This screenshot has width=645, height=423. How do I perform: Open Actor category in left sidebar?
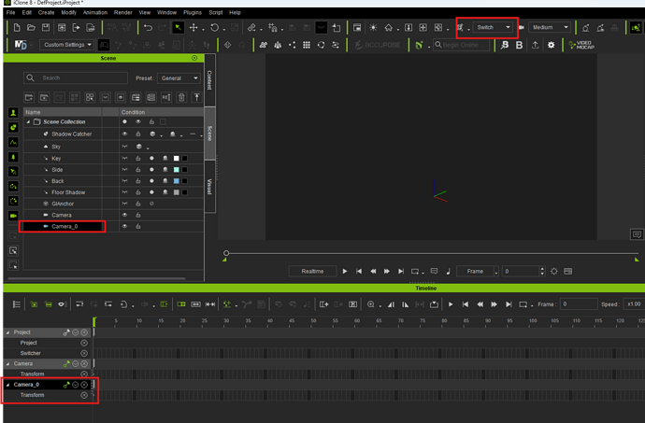click(x=13, y=113)
